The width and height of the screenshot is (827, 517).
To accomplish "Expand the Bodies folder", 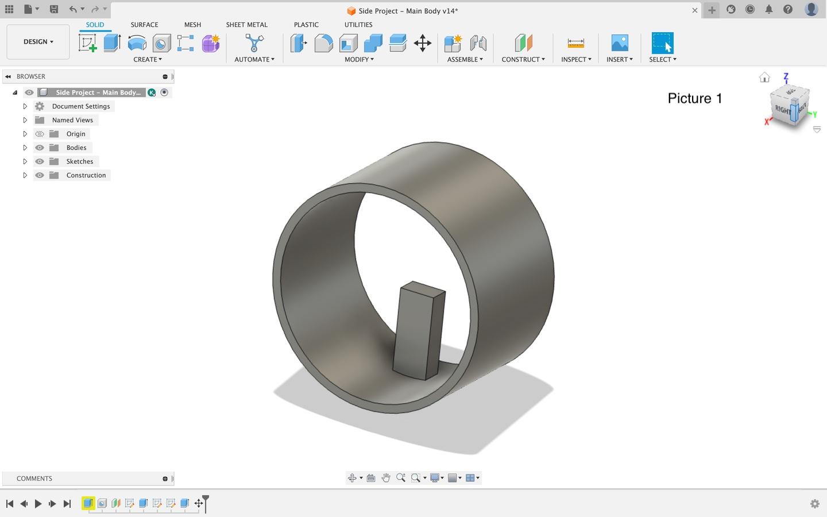I will (x=25, y=148).
